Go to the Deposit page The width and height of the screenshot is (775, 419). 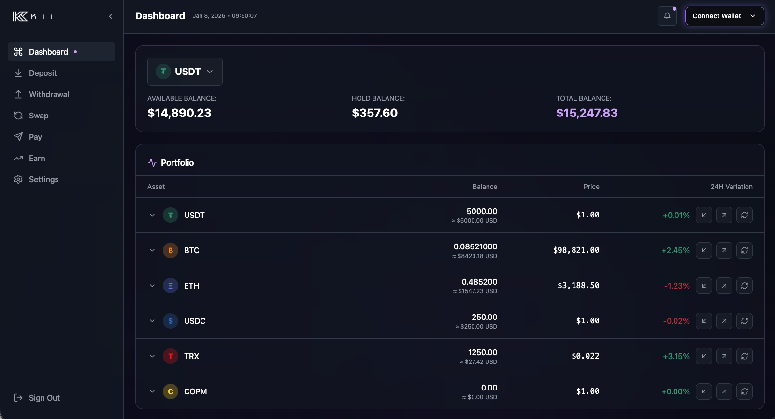click(x=43, y=73)
